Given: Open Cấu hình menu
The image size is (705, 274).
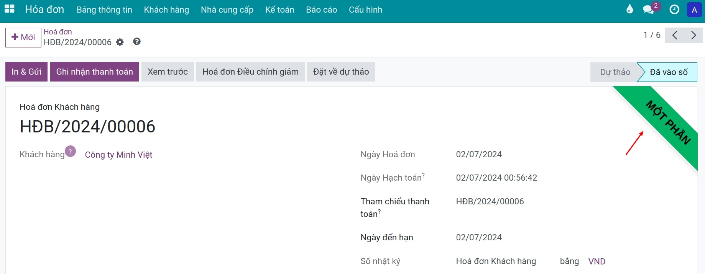Looking at the screenshot, I should pyautogui.click(x=365, y=10).
